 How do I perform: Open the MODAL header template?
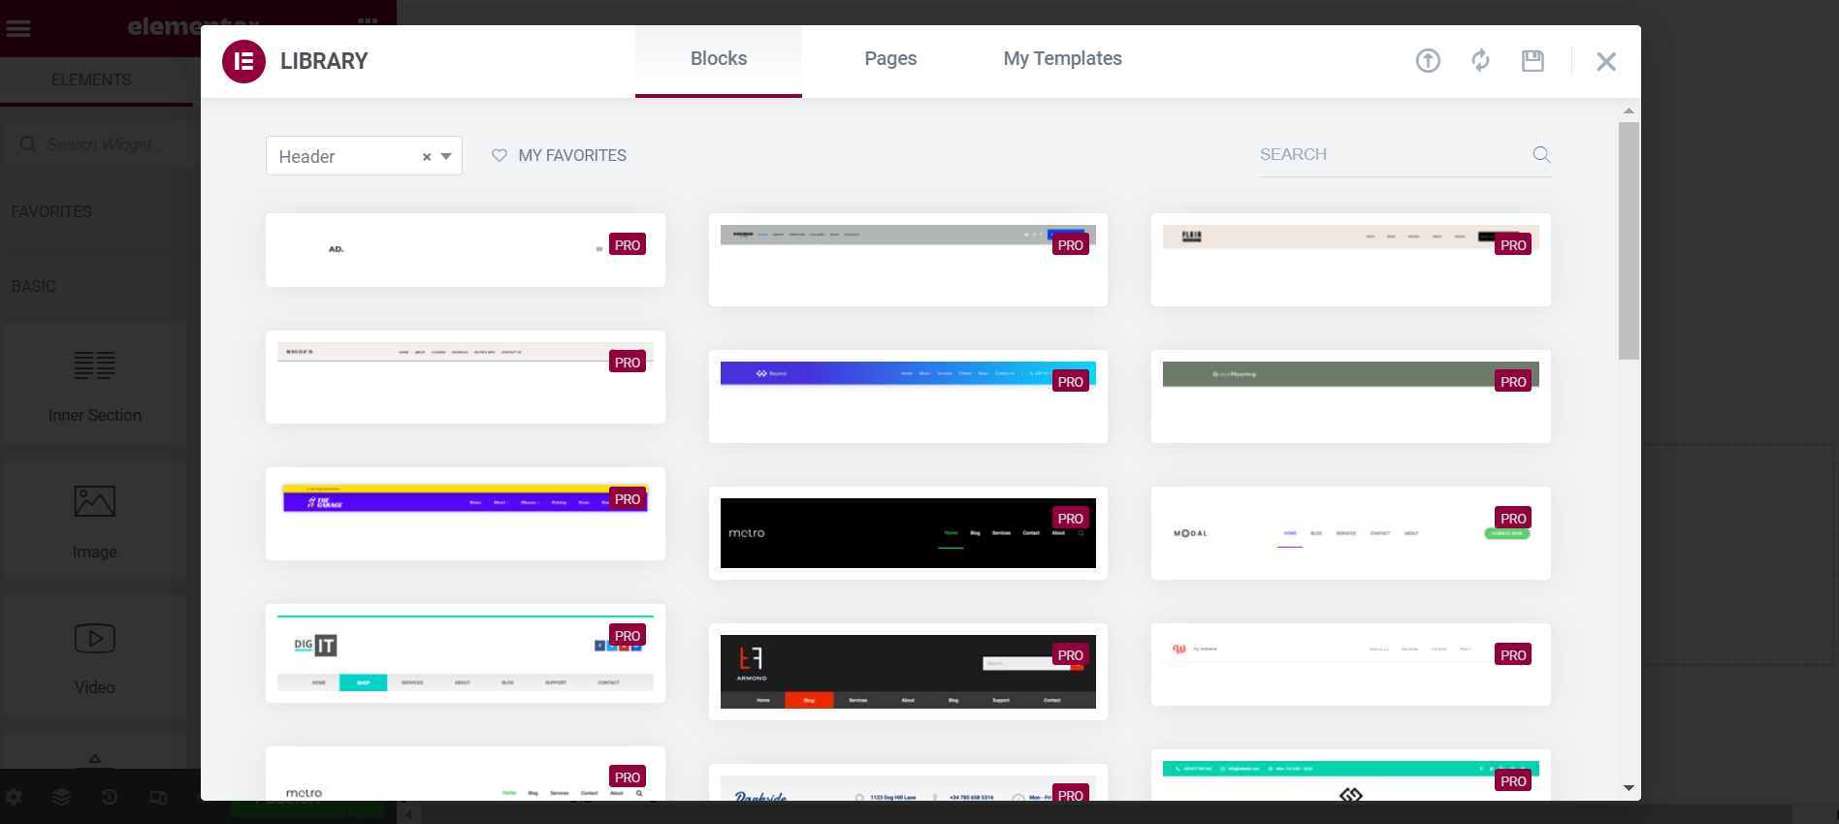[1351, 533]
